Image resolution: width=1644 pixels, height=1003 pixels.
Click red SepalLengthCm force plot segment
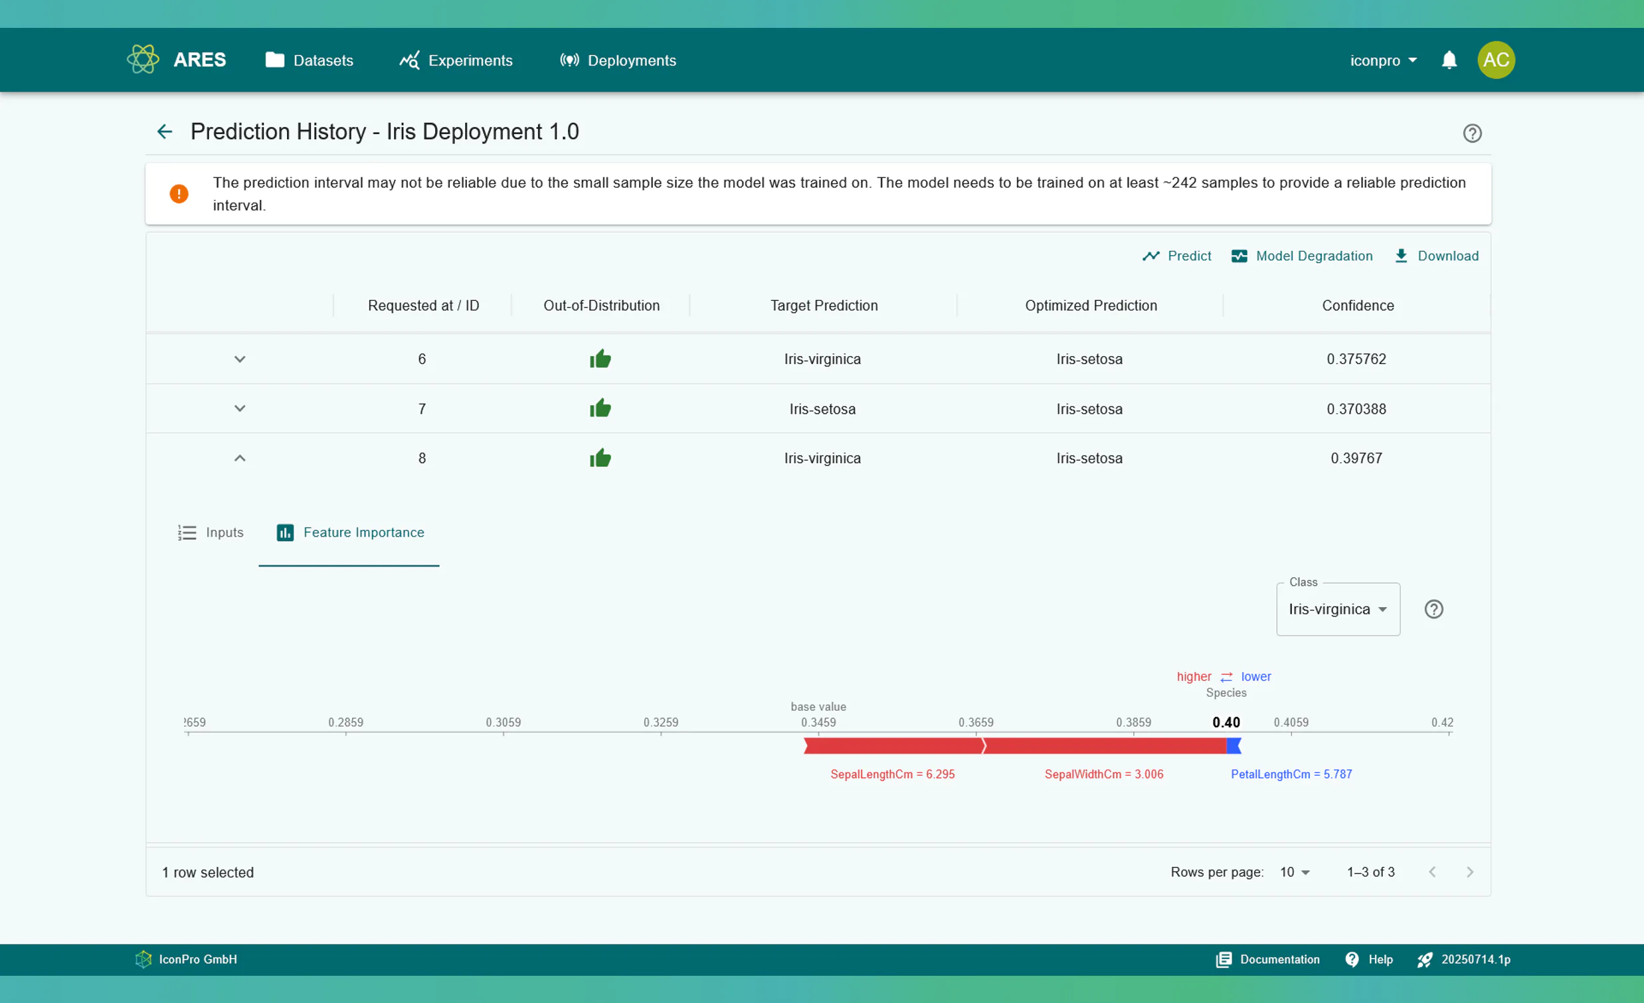click(893, 746)
